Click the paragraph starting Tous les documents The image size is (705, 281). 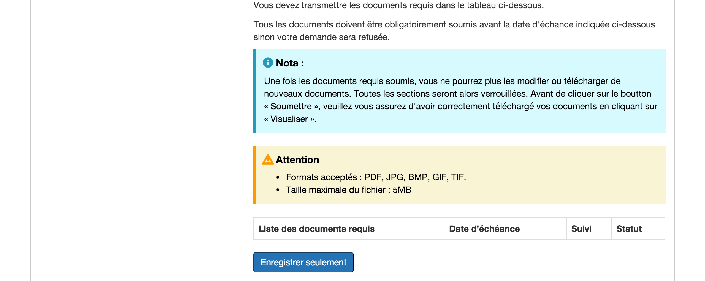coord(454,30)
